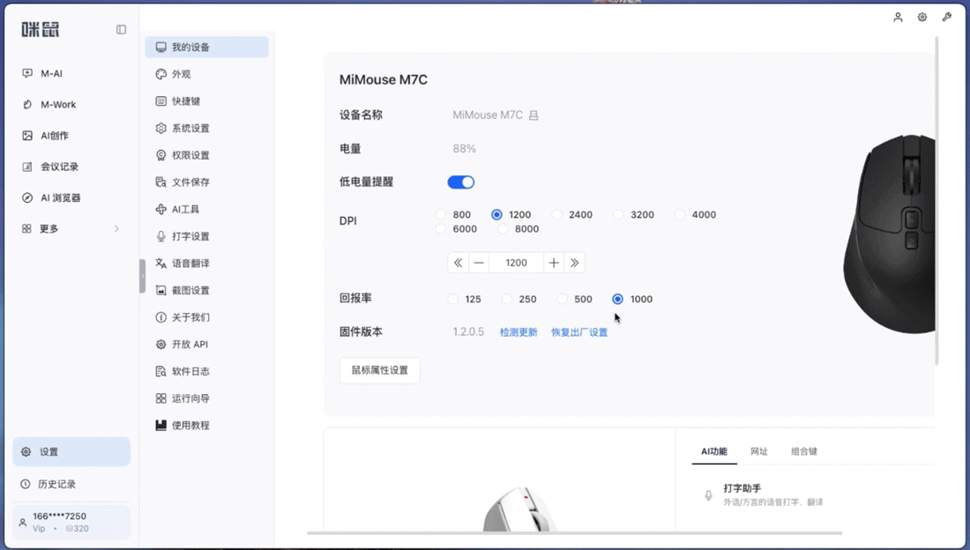
Task: Decrease DPI with minus button
Action: 479,263
